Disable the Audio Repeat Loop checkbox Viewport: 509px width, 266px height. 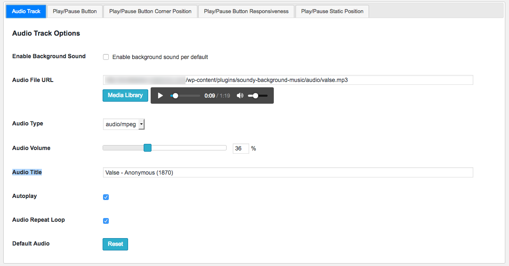click(x=106, y=221)
